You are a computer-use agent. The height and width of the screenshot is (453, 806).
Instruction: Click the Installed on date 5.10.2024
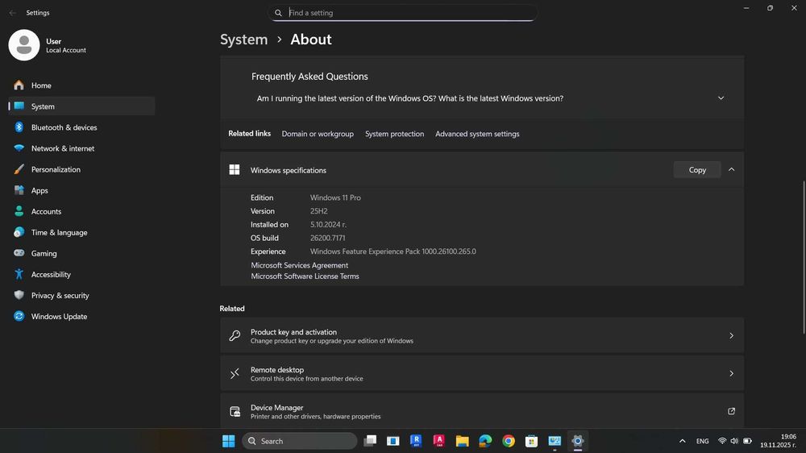(x=328, y=225)
